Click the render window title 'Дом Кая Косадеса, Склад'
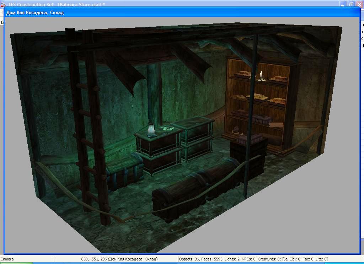Image resolution: width=364 pixels, height=264 pixels. [35, 12]
